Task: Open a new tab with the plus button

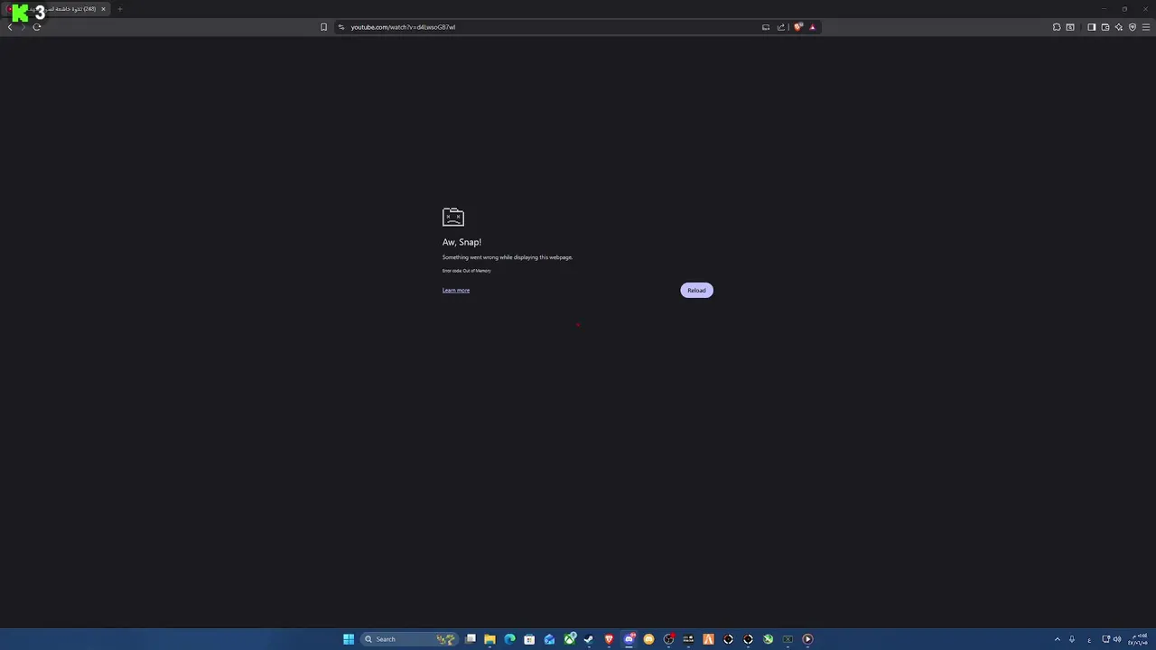Action: click(119, 9)
